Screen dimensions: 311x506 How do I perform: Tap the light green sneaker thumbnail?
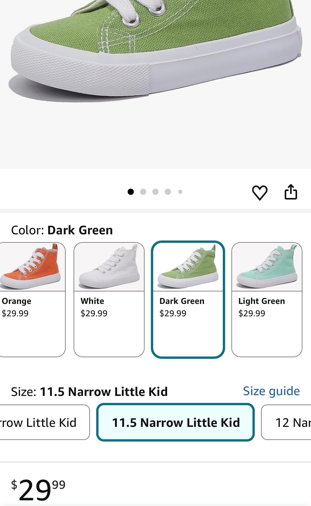267,267
